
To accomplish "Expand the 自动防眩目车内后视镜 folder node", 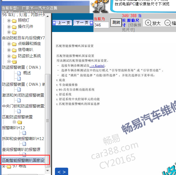I will 9,32.
